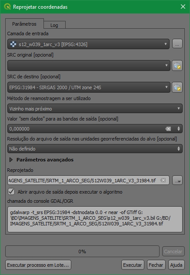Toggle Abrir arquivo de saída checkbox
Screen dimensions: 190x275
(11, 191)
